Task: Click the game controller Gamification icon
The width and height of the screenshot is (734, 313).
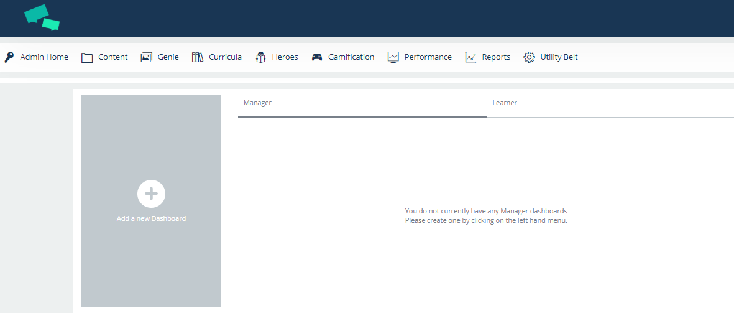Action: click(x=317, y=57)
